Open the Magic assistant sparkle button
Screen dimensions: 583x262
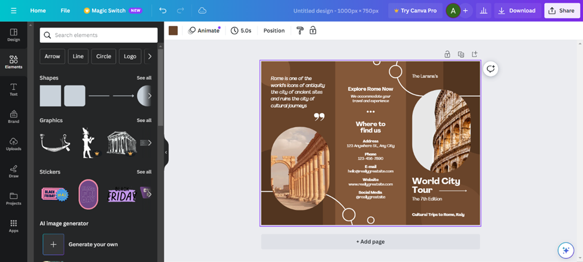point(566,251)
